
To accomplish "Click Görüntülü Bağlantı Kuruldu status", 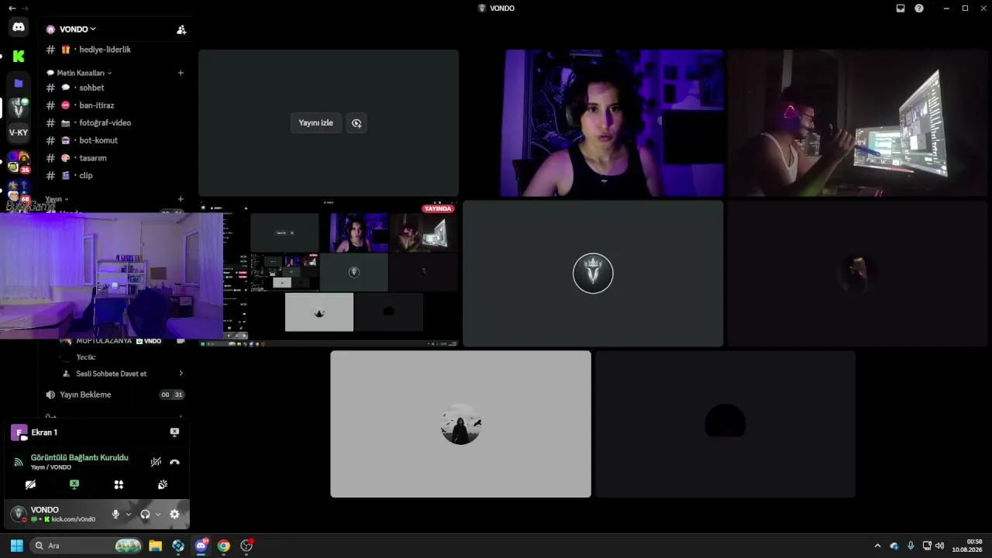I will pos(79,458).
